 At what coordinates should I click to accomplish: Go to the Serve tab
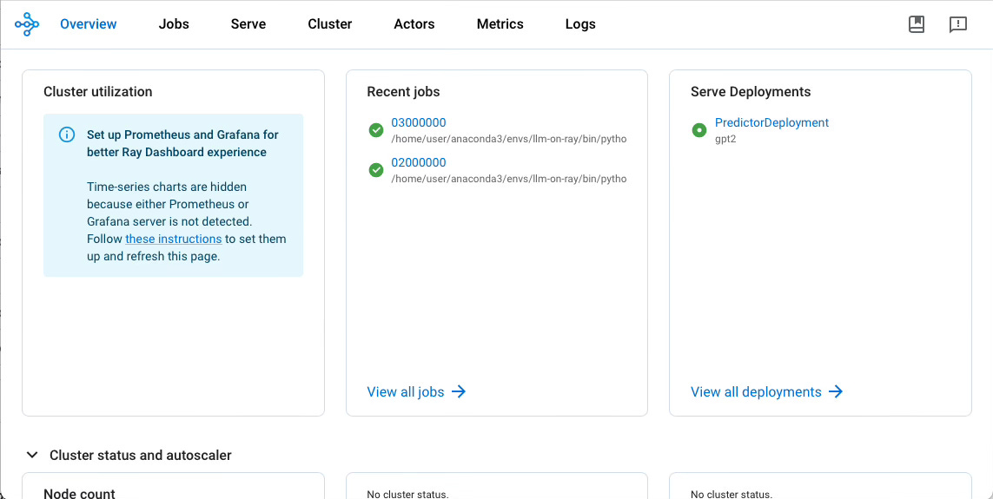point(248,24)
